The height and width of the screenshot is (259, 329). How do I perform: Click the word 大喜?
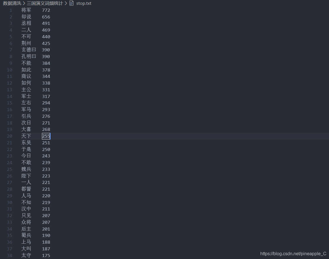(26, 129)
